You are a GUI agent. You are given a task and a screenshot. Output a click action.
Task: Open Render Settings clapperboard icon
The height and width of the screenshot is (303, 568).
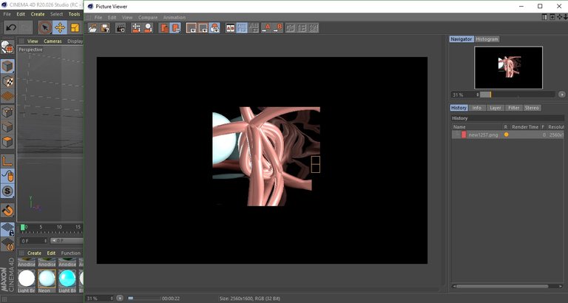coord(121,28)
